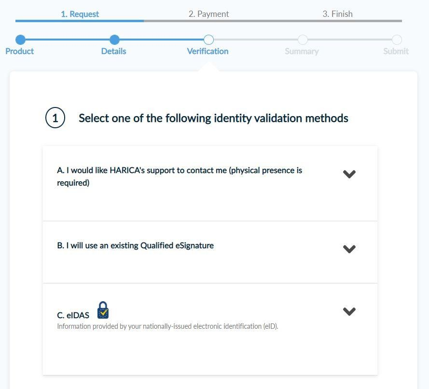
Task: Choose existing Qualified eSignature option text
Action: (135, 245)
